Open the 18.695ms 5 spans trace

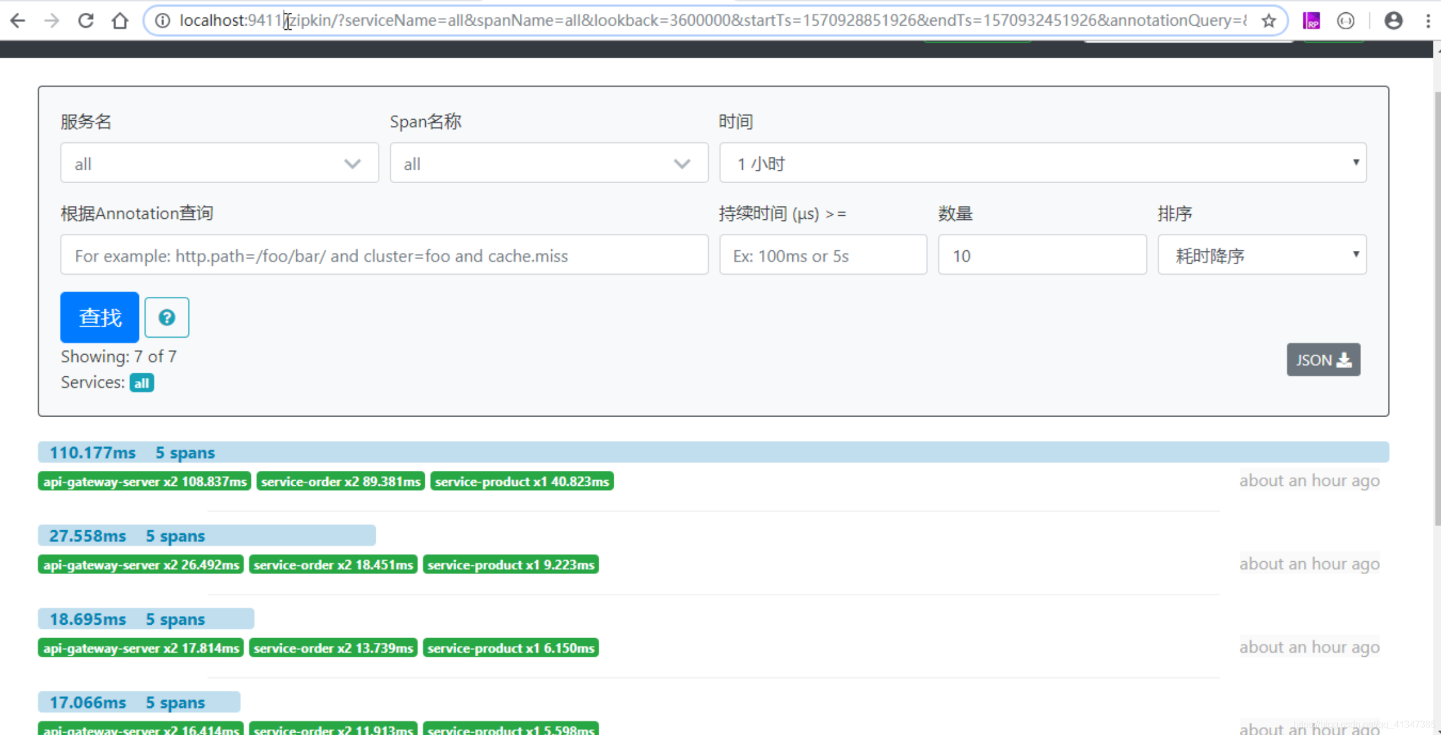(146, 619)
